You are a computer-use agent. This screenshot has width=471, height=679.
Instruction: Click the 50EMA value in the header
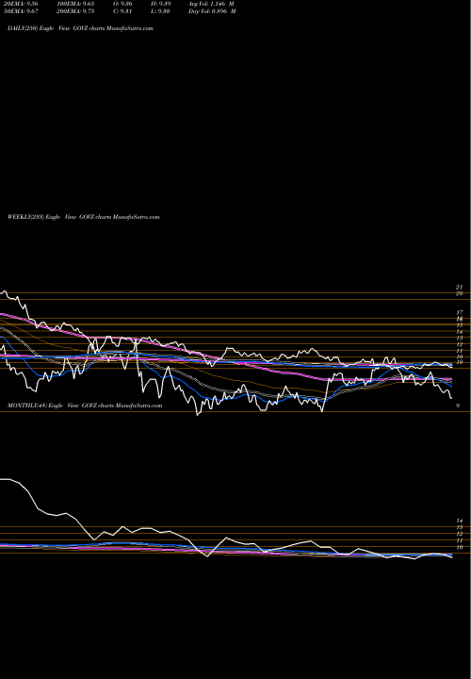pos(21,11)
